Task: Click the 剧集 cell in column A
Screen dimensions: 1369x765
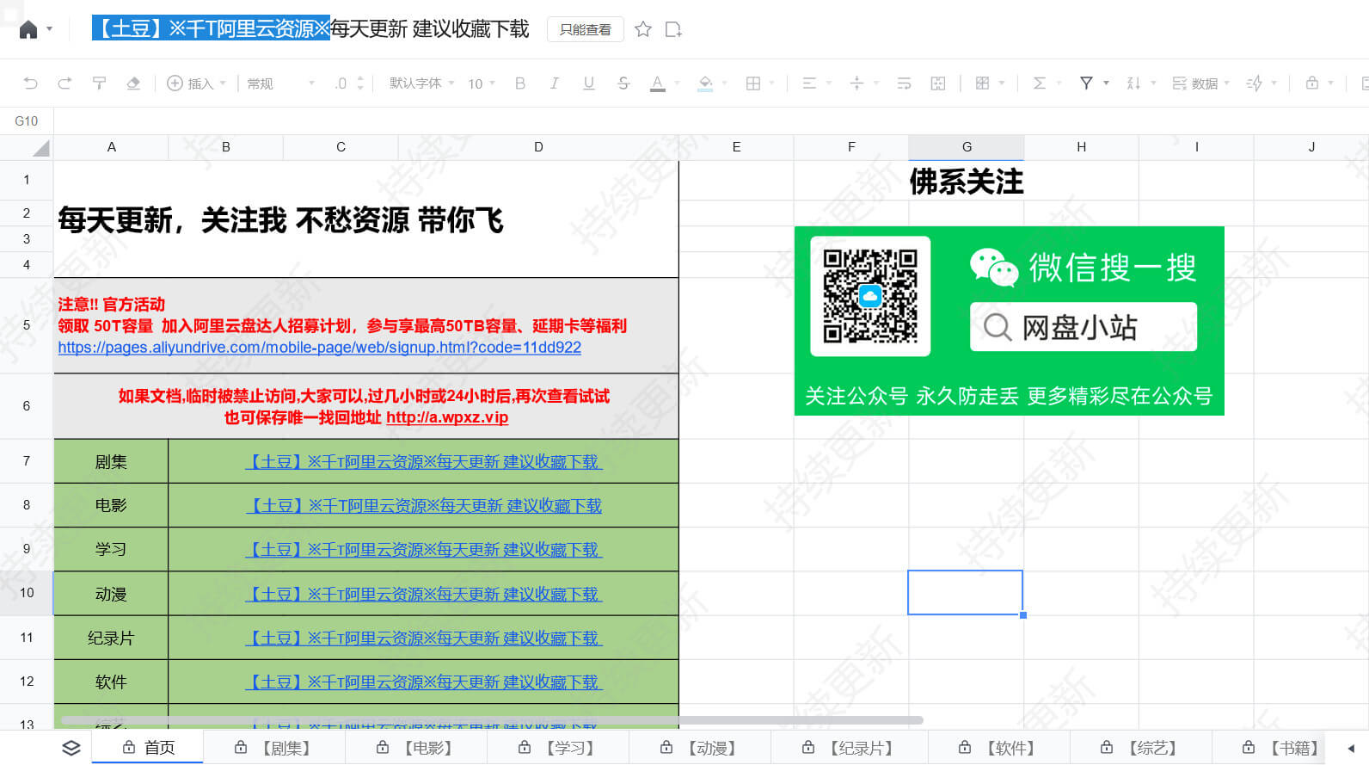Action: [x=111, y=462]
